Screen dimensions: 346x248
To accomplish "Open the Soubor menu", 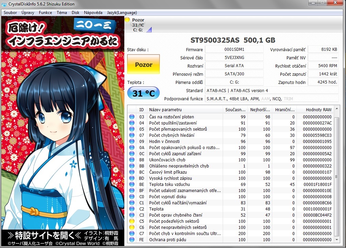I will [10, 13].
